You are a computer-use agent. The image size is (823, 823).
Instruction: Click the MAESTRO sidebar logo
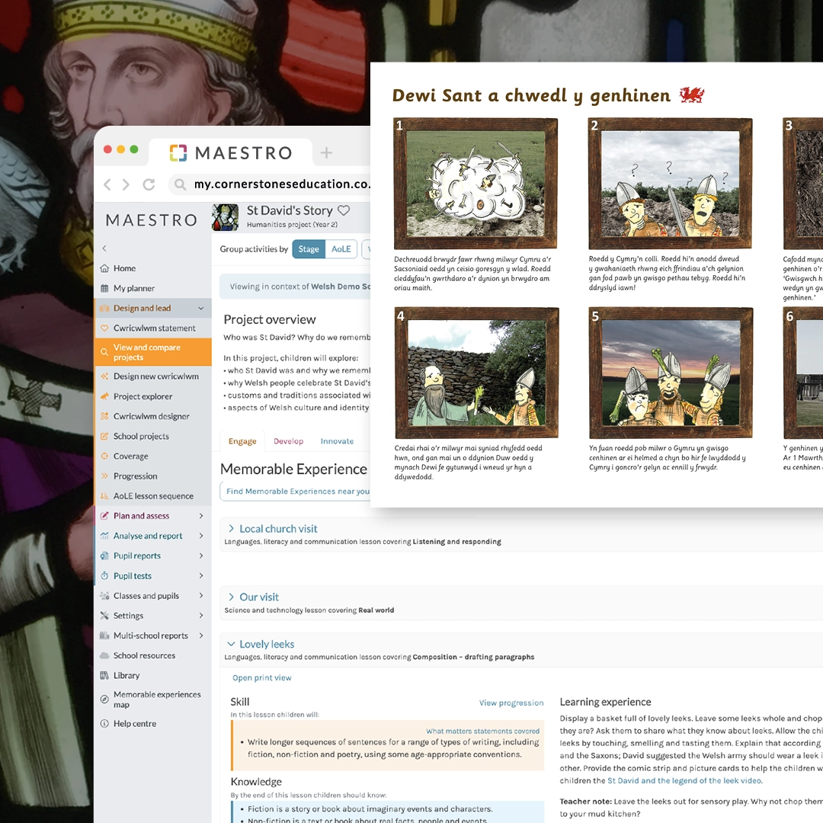click(152, 220)
